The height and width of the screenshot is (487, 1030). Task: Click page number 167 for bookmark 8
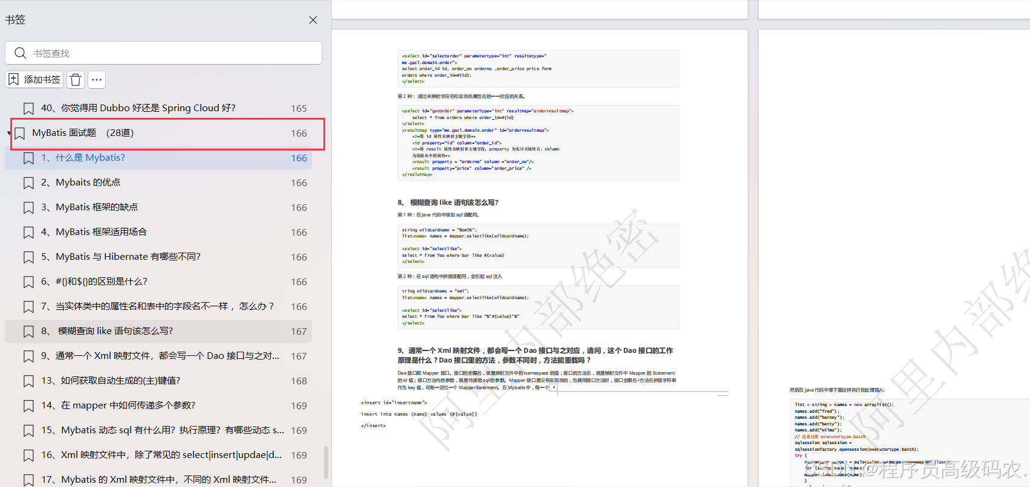(299, 332)
